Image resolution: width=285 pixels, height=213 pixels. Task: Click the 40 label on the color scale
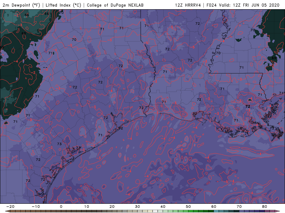point(163,207)
